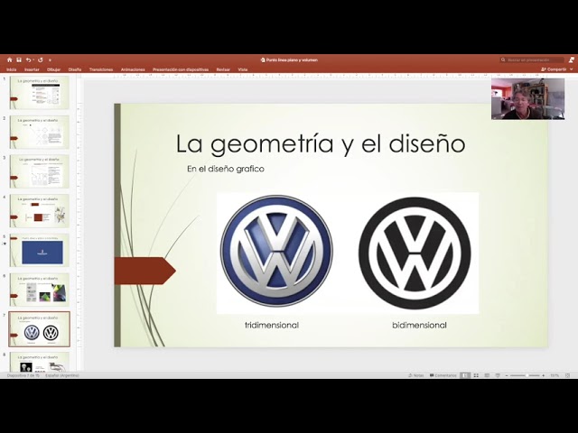Select the black bidimensional Volkswagen logo image
Screen dimensions: 578x433
pyautogui.click(x=415, y=253)
